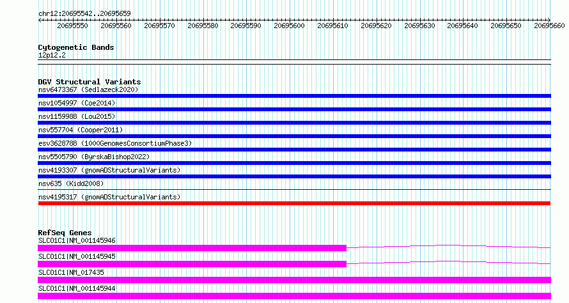The height and width of the screenshot is (303, 569).
Task: Click ruler position 20695640
Action: pos(462,26)
